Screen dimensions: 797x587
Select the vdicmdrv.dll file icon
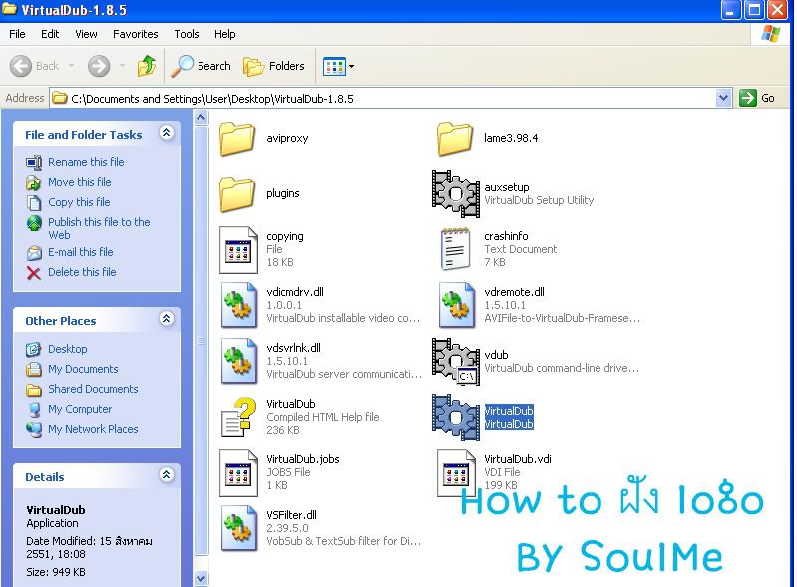click(x=238, y=305)
